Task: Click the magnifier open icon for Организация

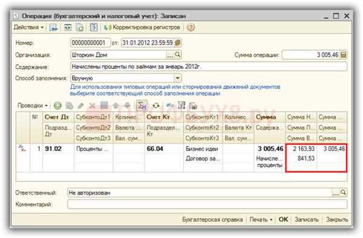Action: (177, 55)
